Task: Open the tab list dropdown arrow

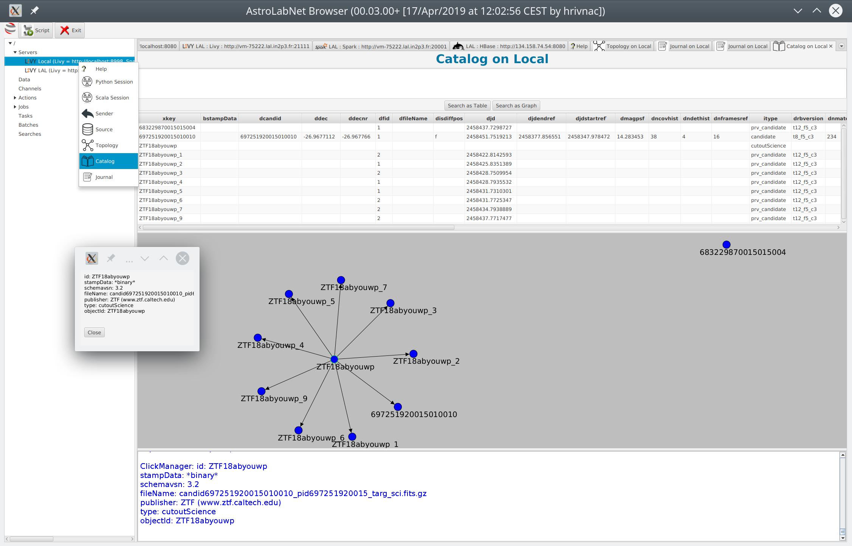Action: pos(841,46)
